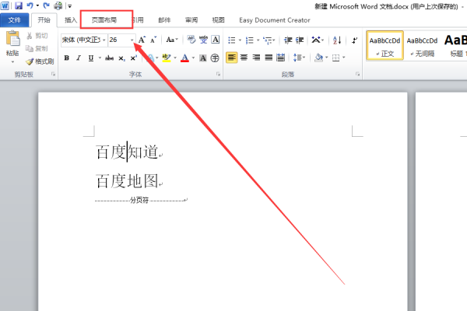Open print preview from quick access toolbar
The height and width of the screenshot is (311, 467).
(58, 5)
